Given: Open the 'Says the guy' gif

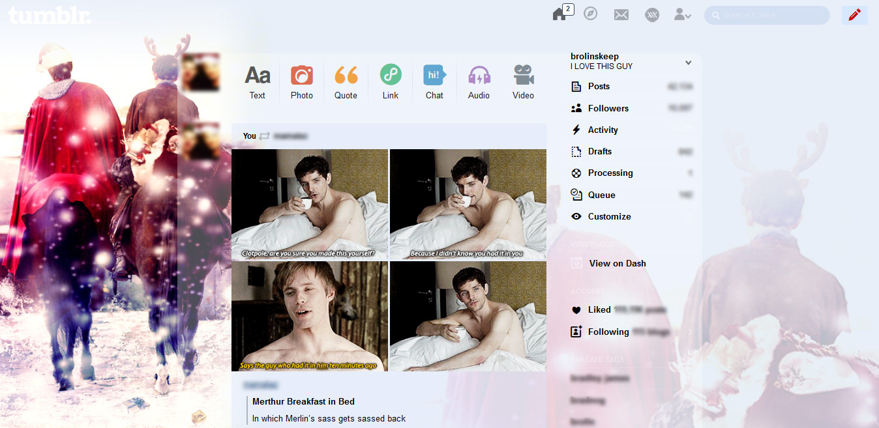Looking at the screenshot, I should 310,317.
